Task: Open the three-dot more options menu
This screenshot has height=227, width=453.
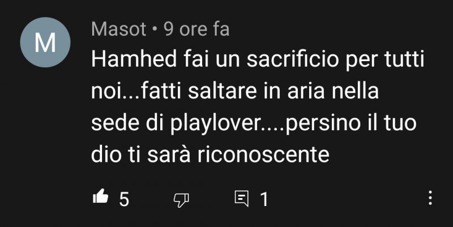Action: pos(430,198)
